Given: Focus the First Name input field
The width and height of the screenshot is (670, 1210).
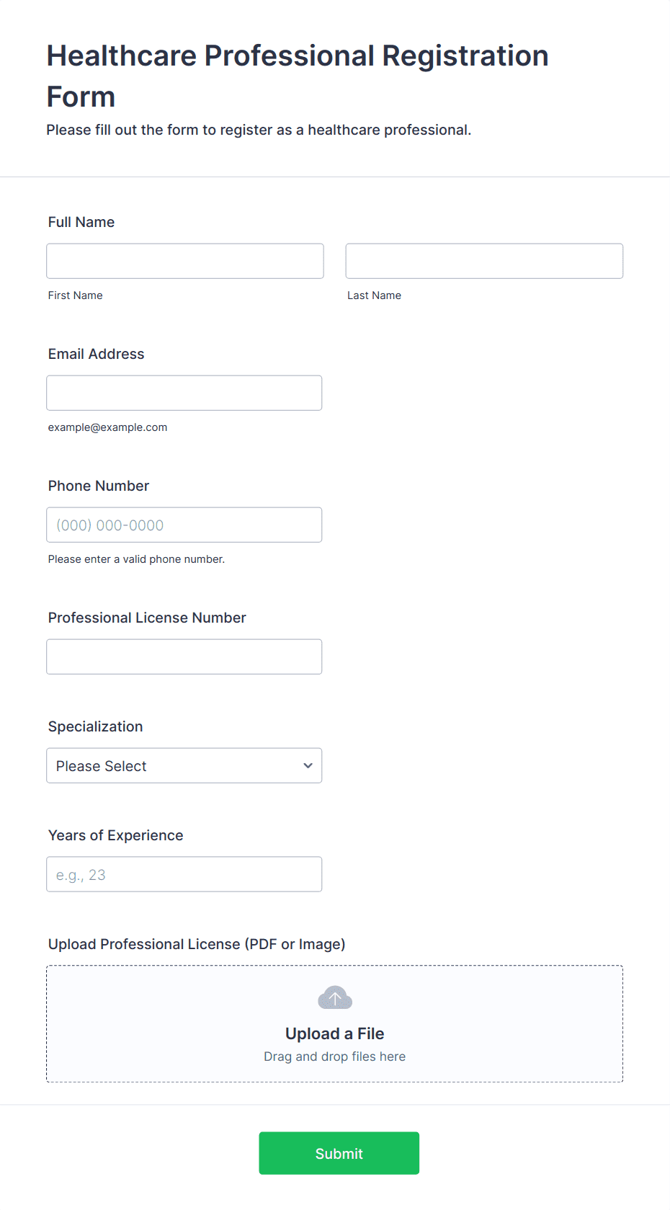Looking at the screenshot, I should pos(185,261).
